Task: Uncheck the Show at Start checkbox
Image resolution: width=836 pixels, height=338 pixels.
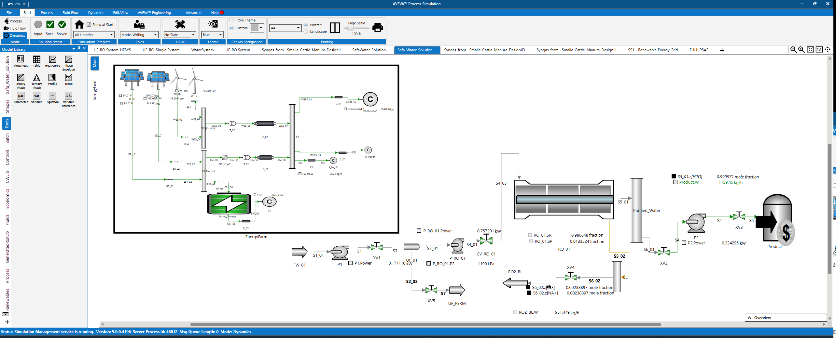Action: pyautogui.click(x=89, y=24)
